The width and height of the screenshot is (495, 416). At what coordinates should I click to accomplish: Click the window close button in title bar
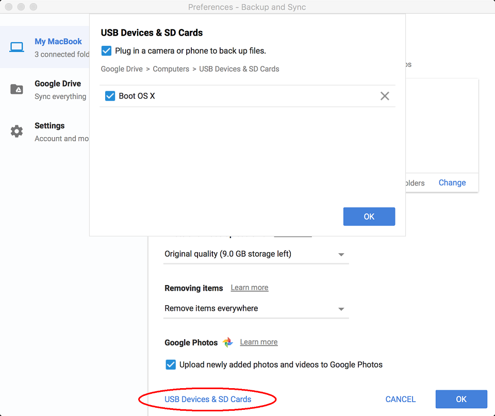(x=9, y=7)
